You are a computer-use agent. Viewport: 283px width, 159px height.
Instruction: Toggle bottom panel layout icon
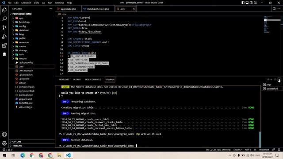pos(247,3)
